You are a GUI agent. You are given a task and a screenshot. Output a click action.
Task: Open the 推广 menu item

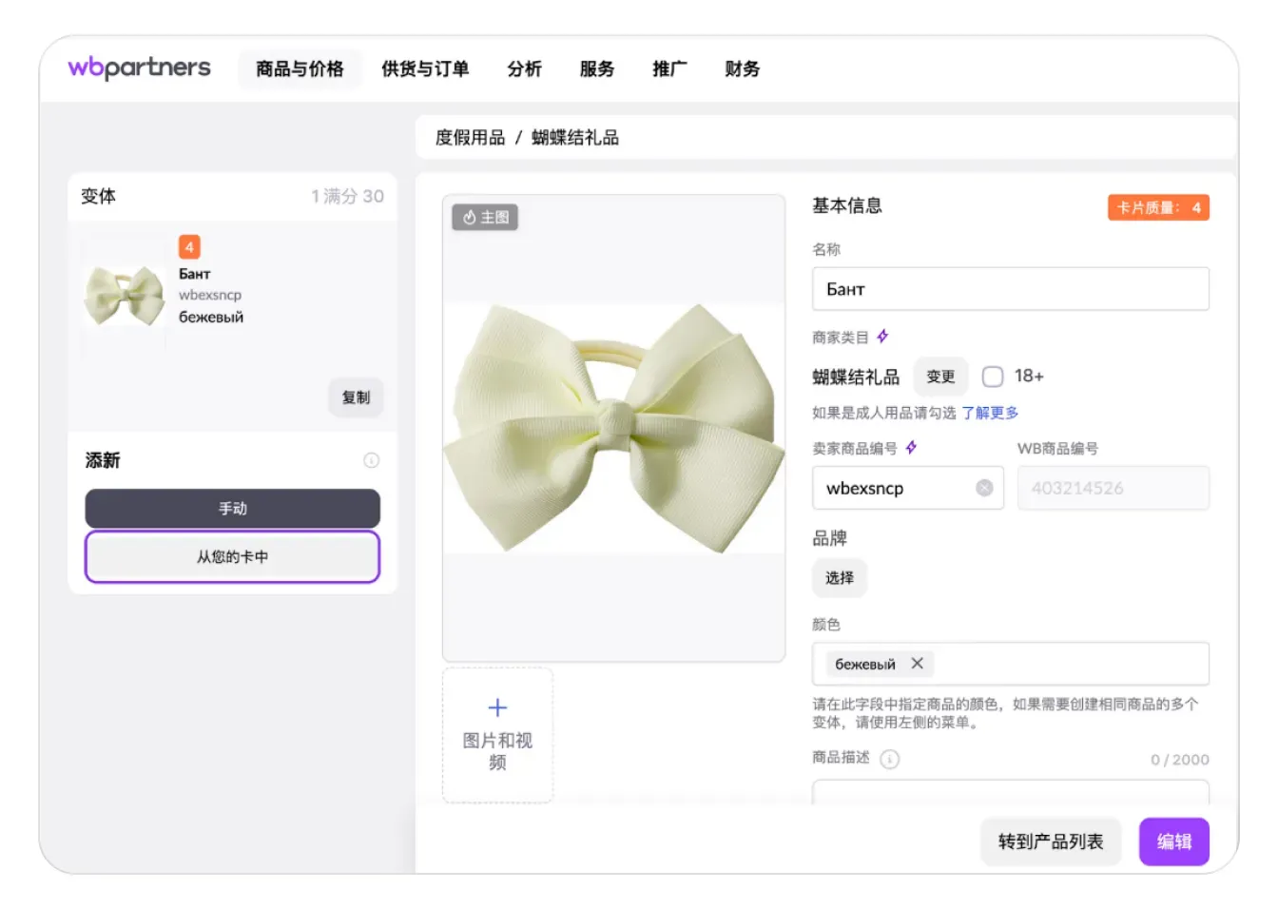[669, 68]
